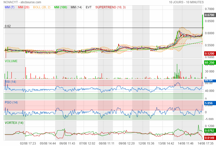Screen dimensions: 216x146
Task: Click the red vortex value tag "0.0149"
Action: click(x=209, y=138)
